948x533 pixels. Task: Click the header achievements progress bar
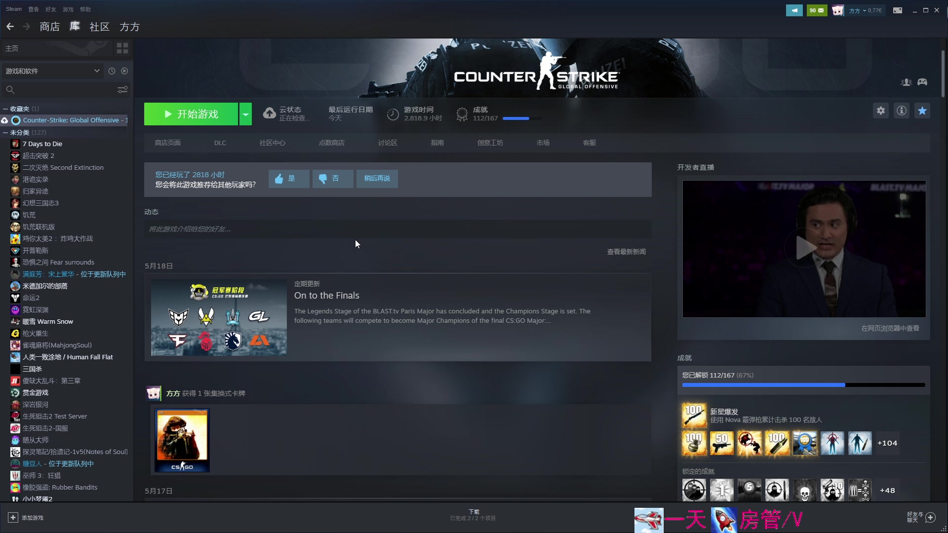coord(522,118)
